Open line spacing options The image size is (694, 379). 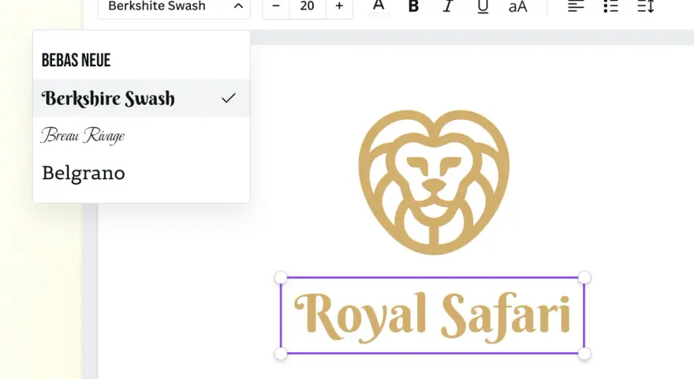pyautogui.click(x=646, y=6)
